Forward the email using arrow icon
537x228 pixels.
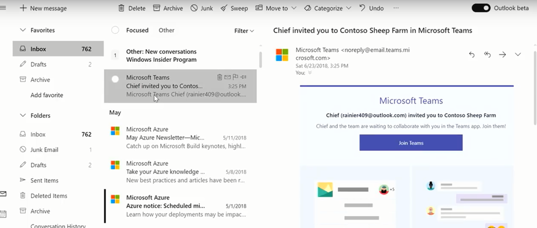click(502, 55)
